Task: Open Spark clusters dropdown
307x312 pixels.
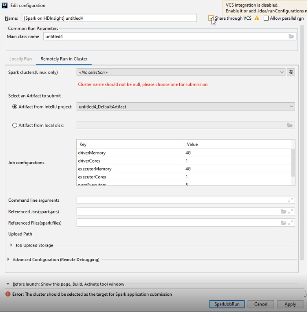Action: pos(181,72)
